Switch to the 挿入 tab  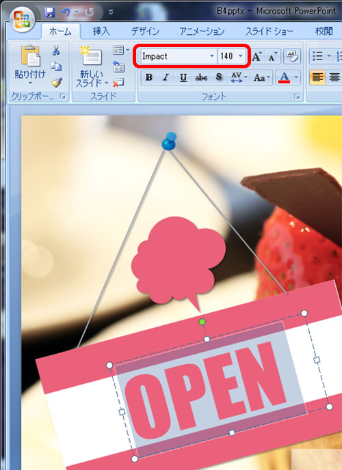point(101,31)
